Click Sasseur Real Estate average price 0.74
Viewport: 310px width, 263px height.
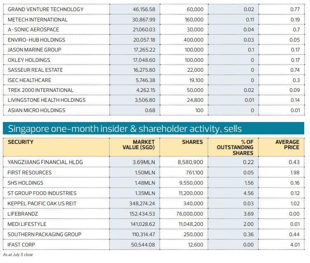tap(295, 70)
